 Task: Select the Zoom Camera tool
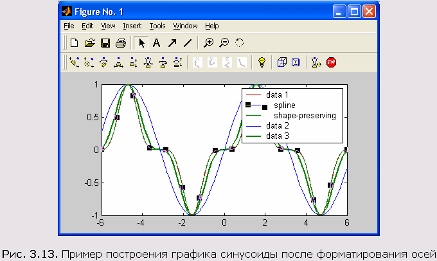148,62
